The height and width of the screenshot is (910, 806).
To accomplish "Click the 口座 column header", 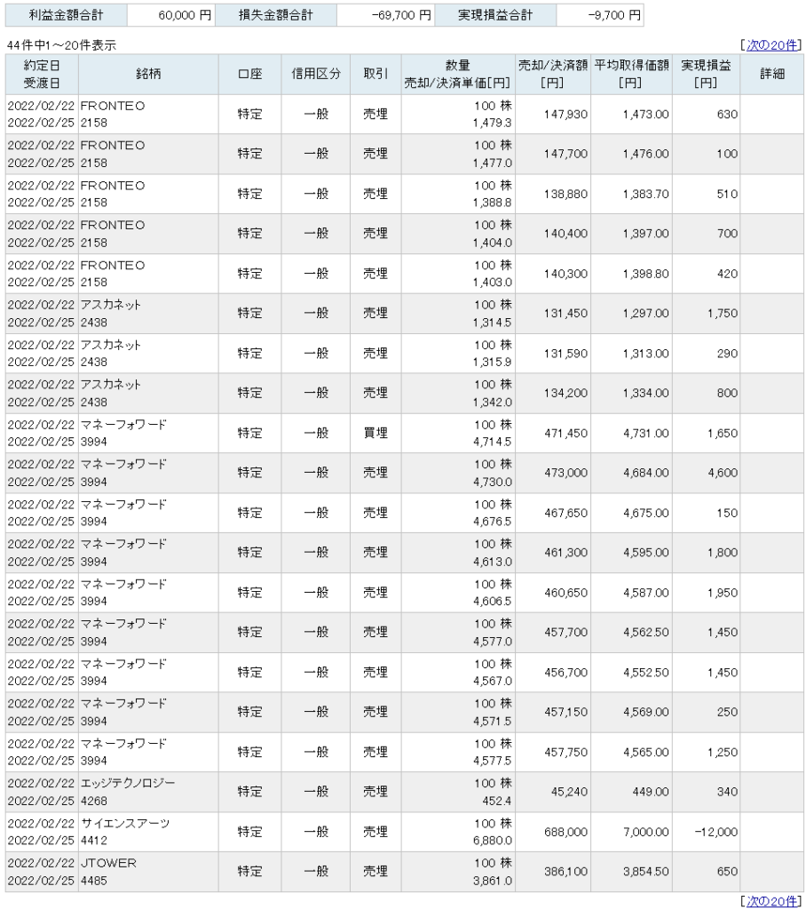I will 250,75.
